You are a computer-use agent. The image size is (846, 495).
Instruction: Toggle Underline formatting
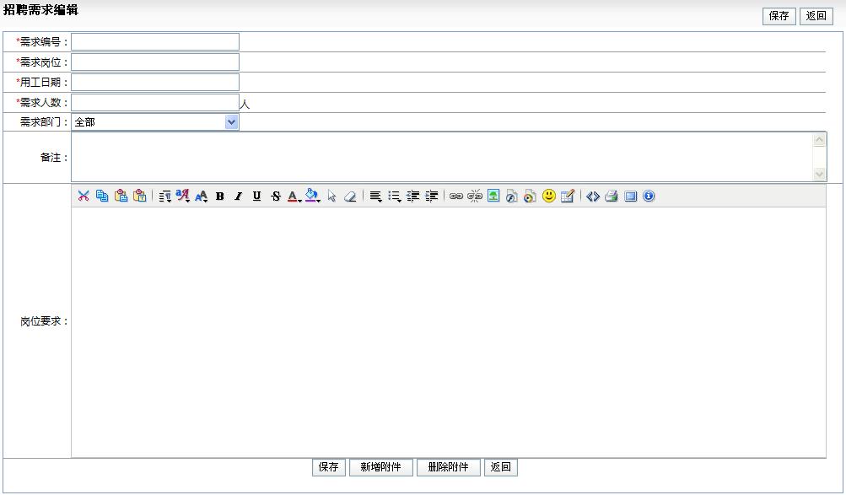point(256,196)
